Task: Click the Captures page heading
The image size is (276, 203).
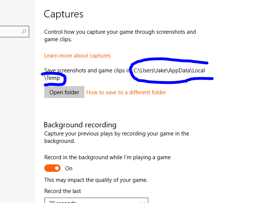Action: pos(64,14)
